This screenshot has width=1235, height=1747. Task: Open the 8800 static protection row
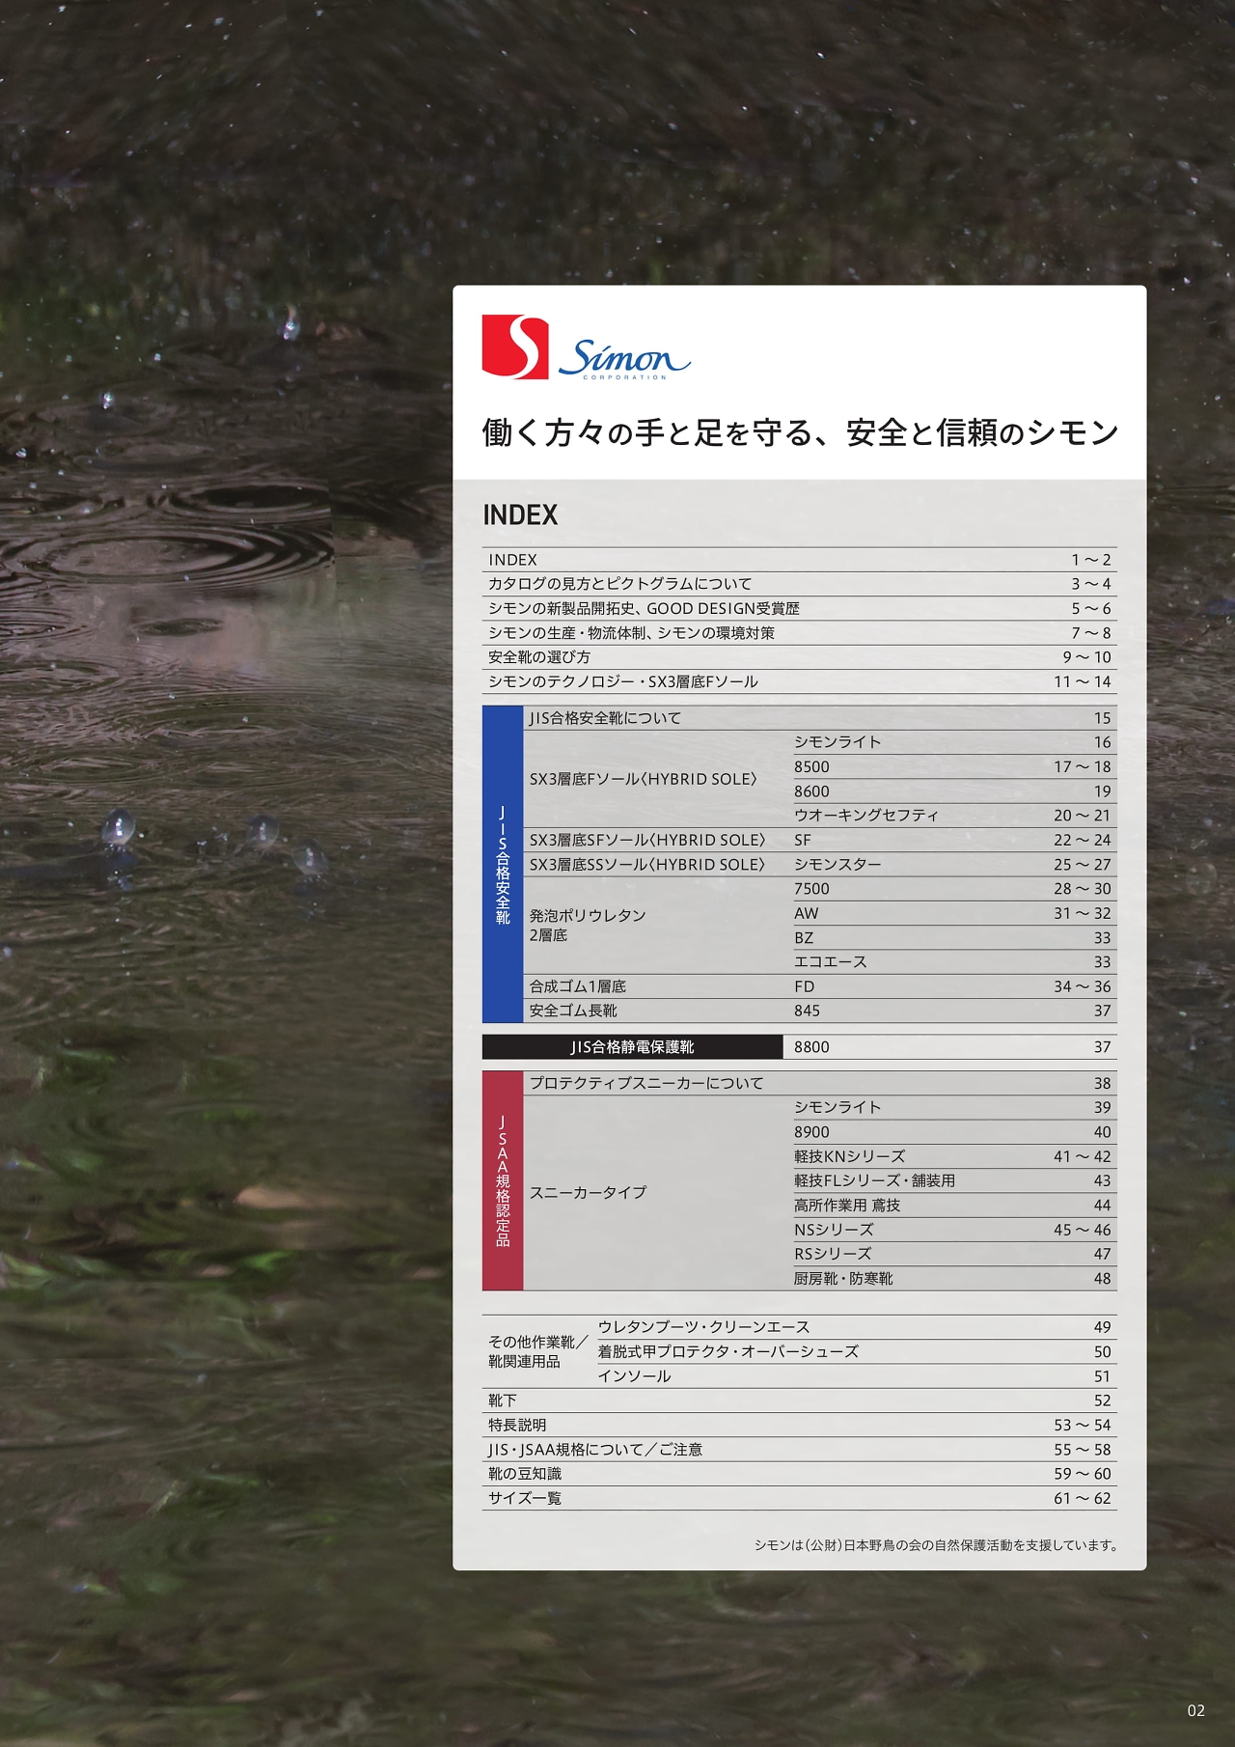tap(811, 1047)
